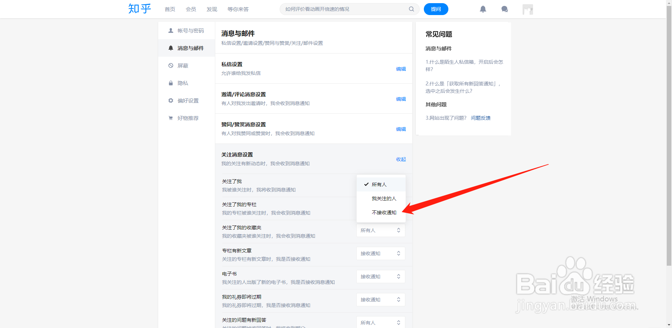Open notifications via the top bell icon

[x=483, y=9]
